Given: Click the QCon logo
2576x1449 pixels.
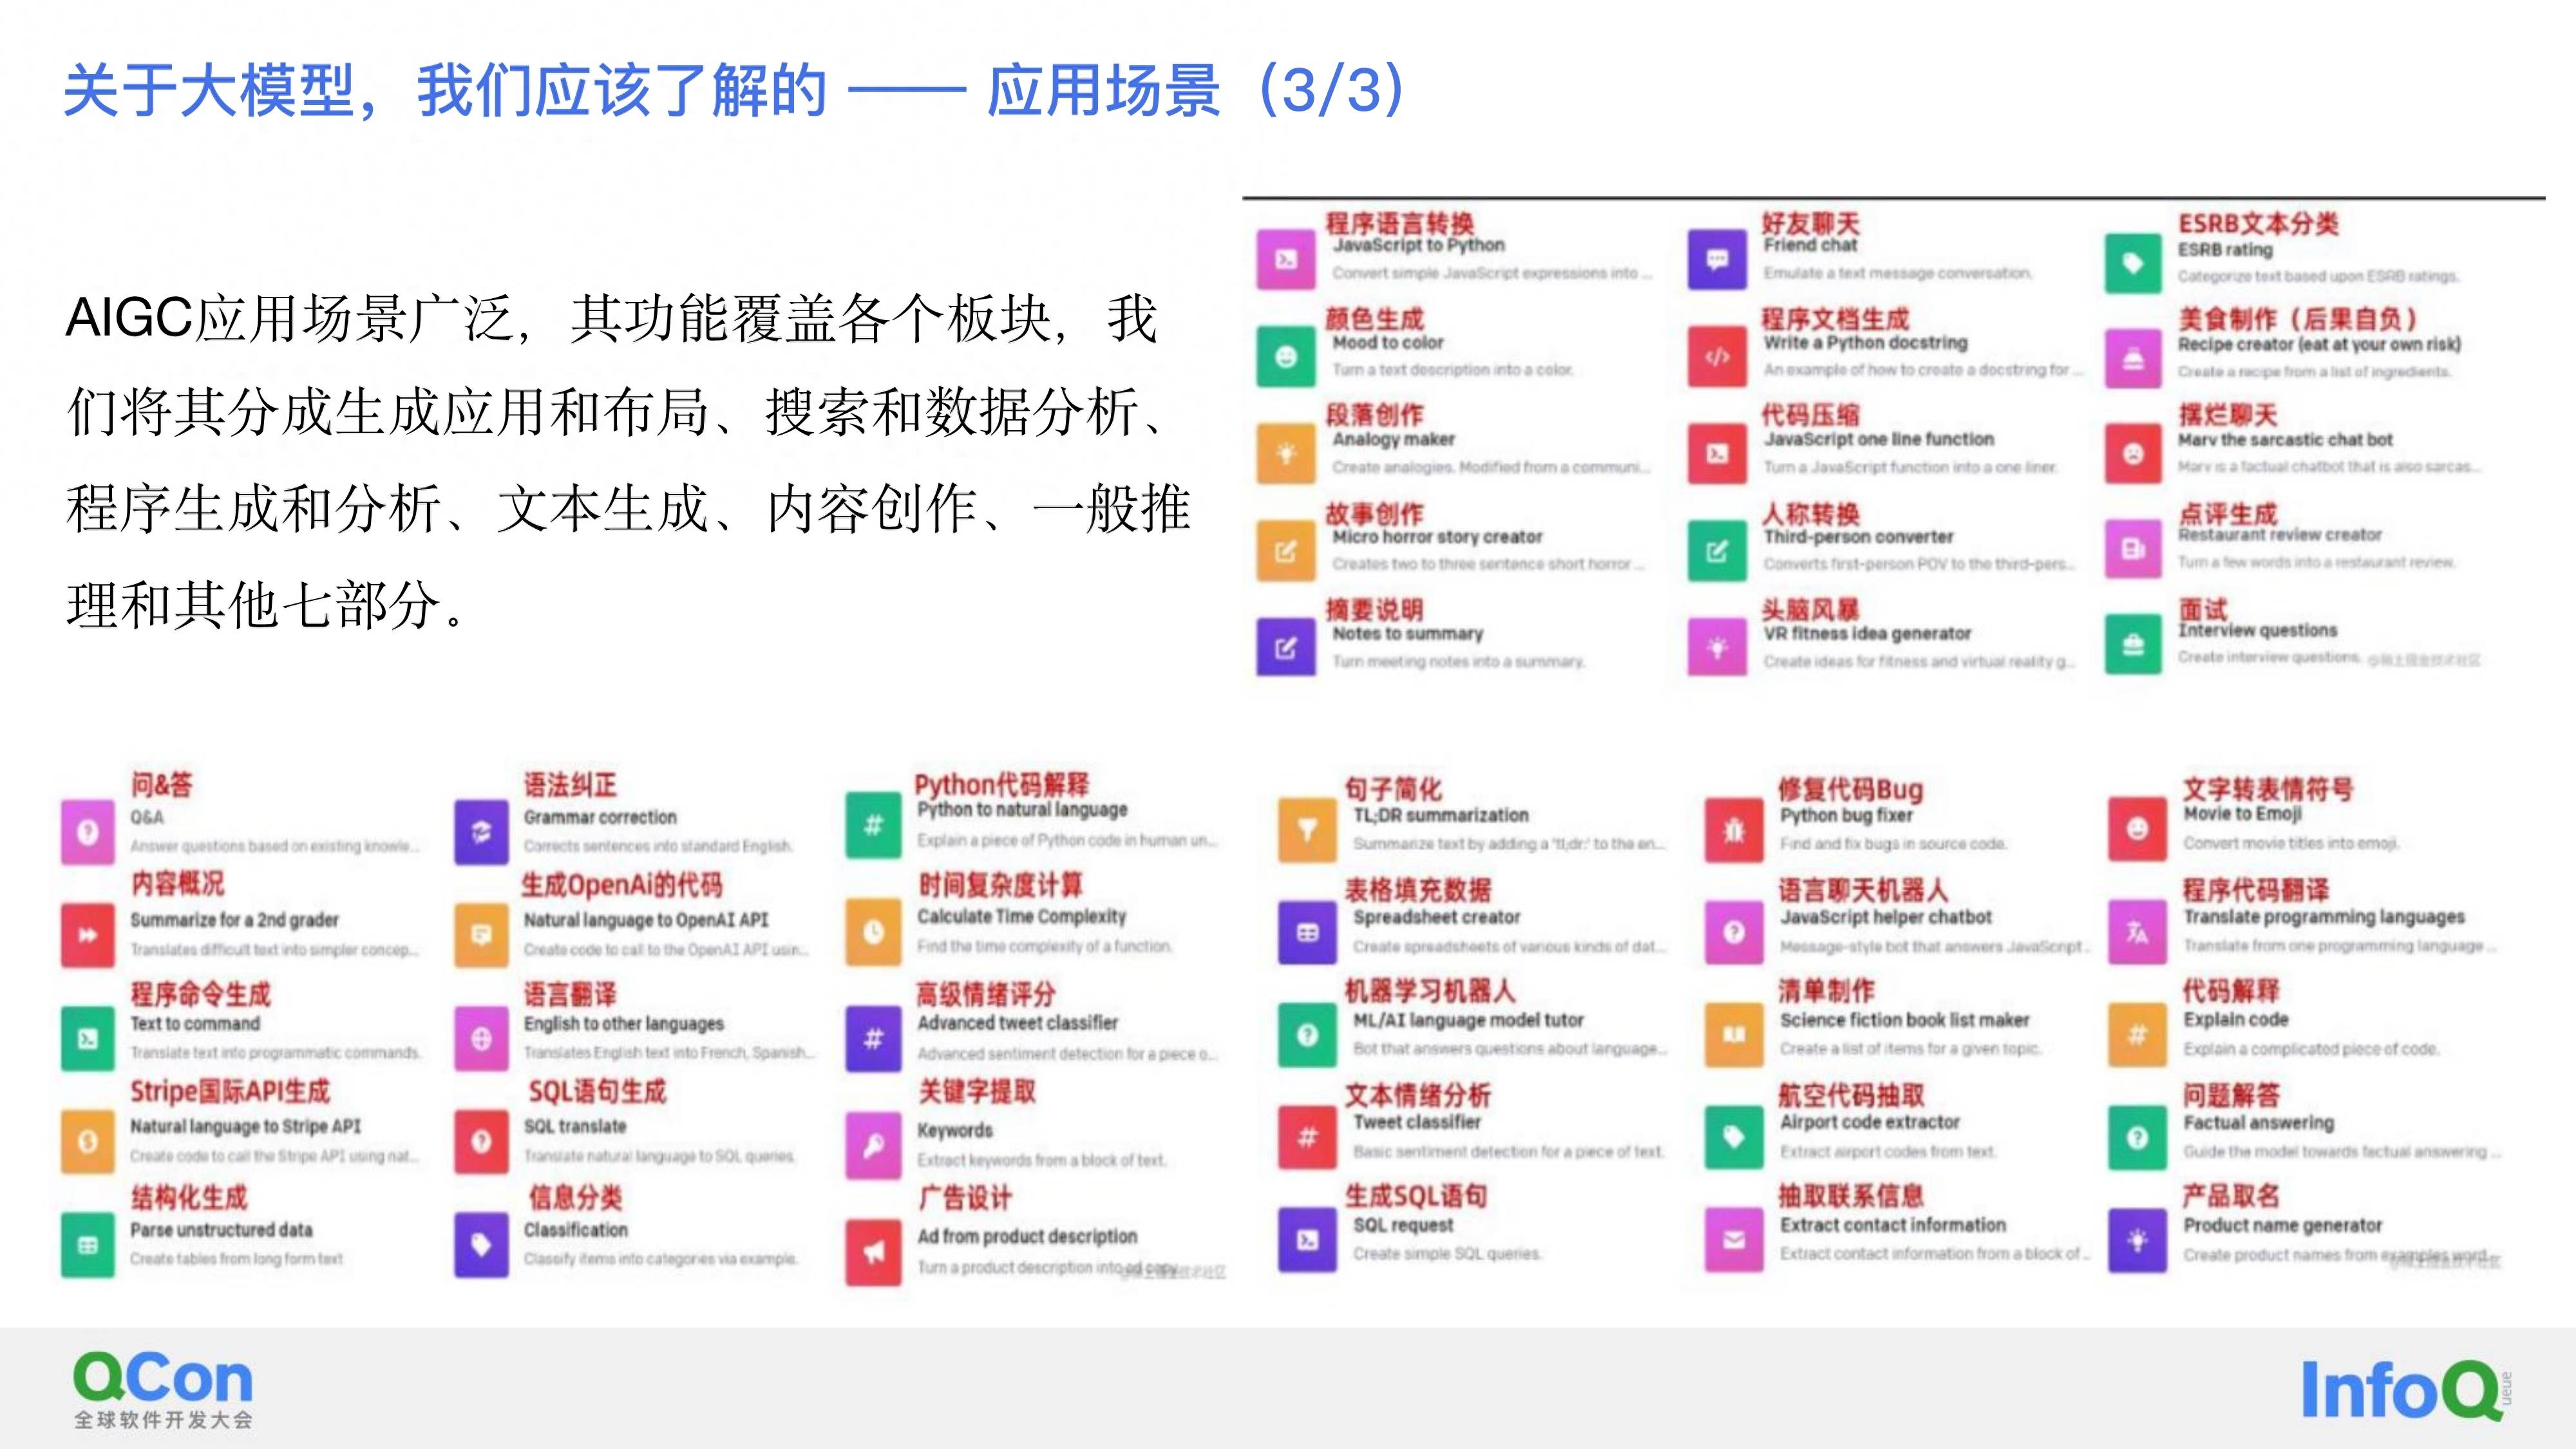Looking at the screenshot, I should click(x=163, y=1390).
